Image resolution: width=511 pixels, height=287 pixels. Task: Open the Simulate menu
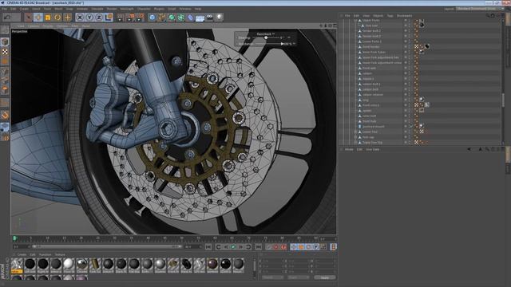tap(97, 9)
